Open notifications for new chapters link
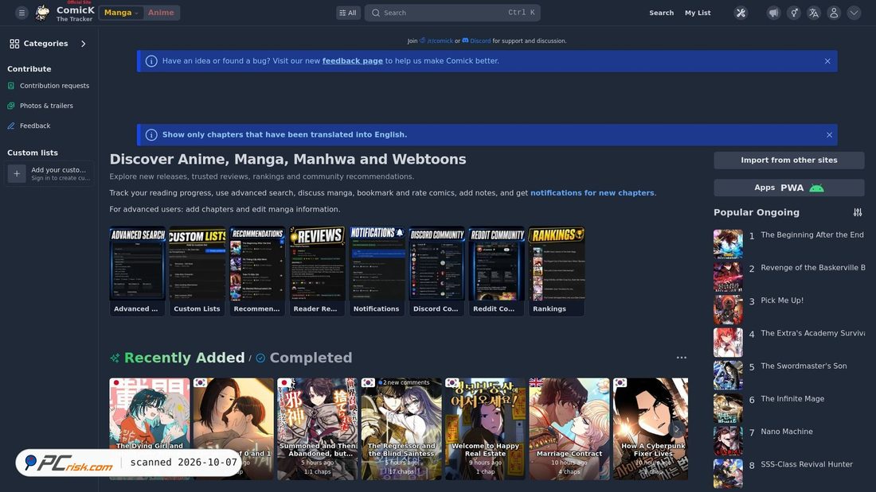The image size is (876, 492). tap(592, 193)
